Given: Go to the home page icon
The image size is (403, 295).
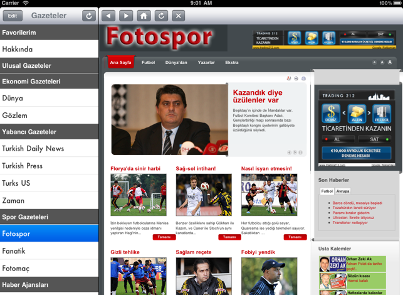Looking at the screenshot, I should click(x=144, y=16).
